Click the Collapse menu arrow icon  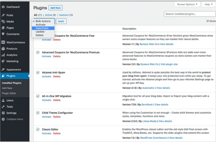[3, 119]
